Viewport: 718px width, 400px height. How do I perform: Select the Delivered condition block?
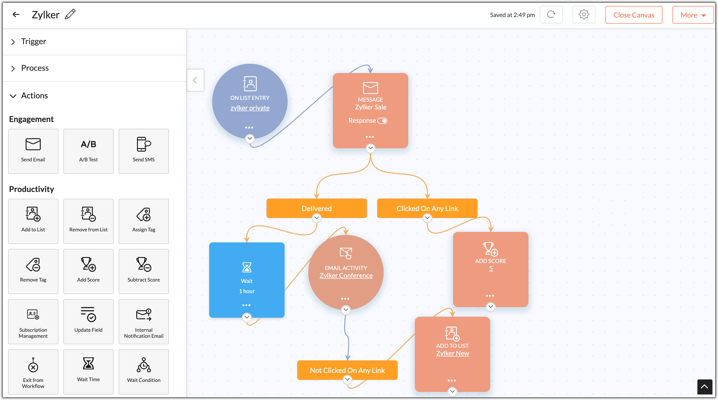pos(316,208)
